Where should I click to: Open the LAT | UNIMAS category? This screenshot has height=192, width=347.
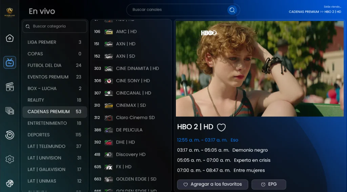pyautogui.click(x=55, y=181)
